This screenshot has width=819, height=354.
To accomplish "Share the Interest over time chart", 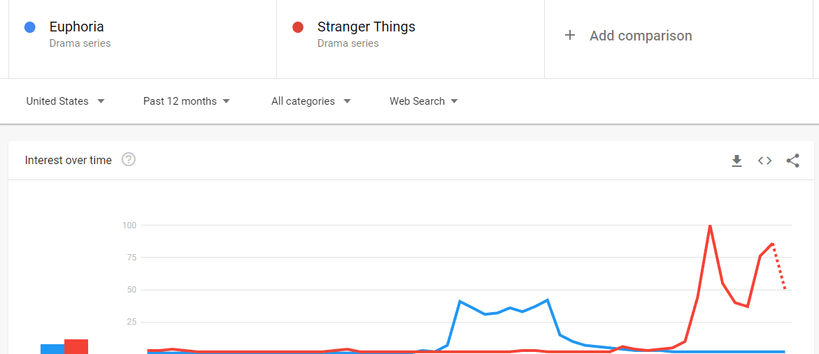I will coord(793,161).
